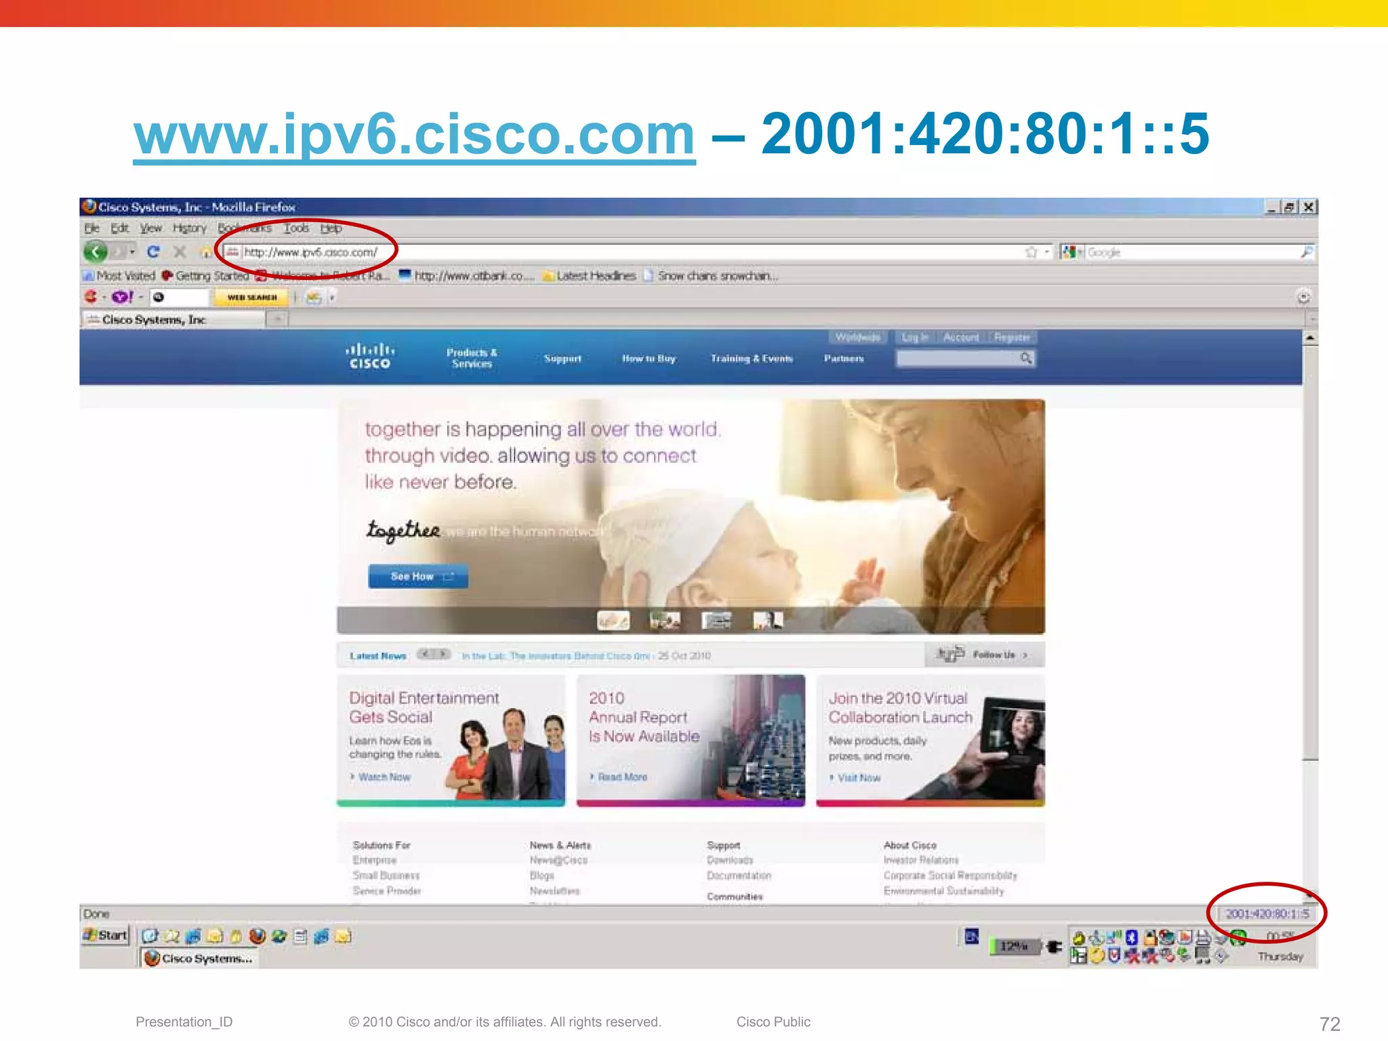This screenshot has height=1041, width=1388.
Task: Click the Forward navigation arrow
Action: point(119,252)
